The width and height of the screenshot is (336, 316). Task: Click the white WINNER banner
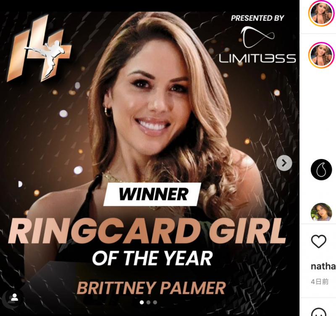coord(152,194)
